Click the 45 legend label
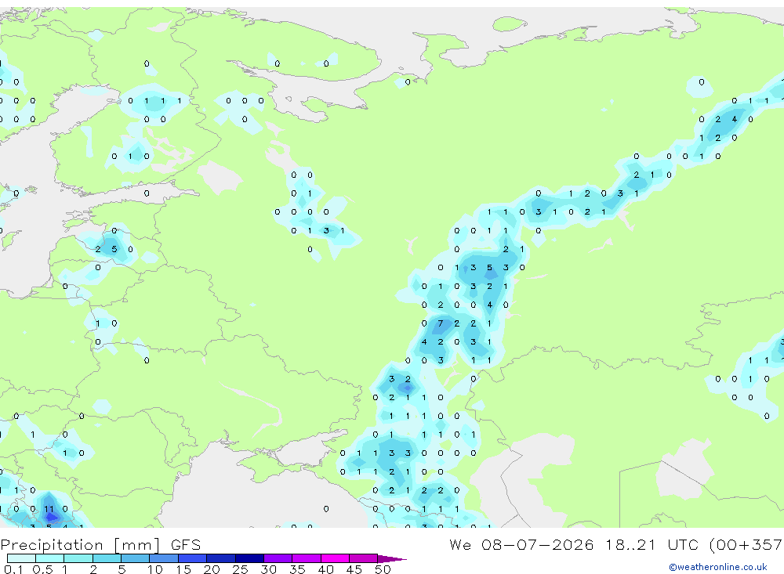Screen dimensions: 784x574 [x=354, y=569]
